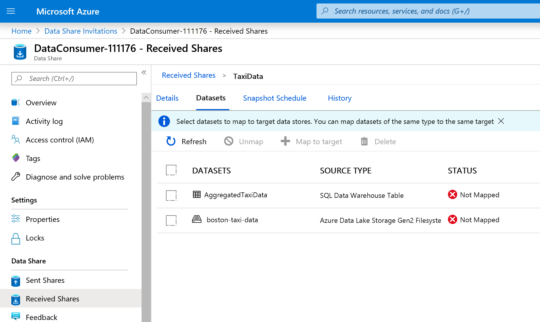
Task: Click the Refresh circular arrow icon
Action: tap(171, 141)
